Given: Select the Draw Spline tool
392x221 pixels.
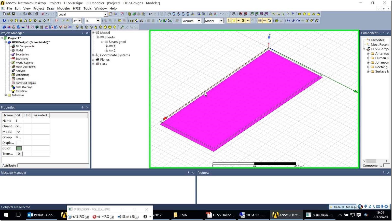Looking at the screenshot, I should tap(278, 14).
